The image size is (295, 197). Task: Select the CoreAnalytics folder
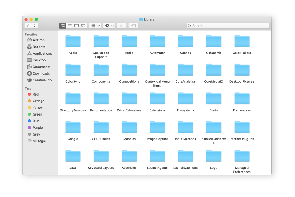(x=186, y=73)
